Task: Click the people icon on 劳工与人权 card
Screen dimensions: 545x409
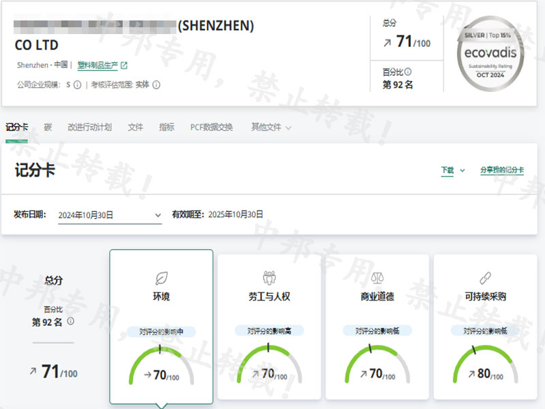Action: pyautogui.click(x=269, y=277)
